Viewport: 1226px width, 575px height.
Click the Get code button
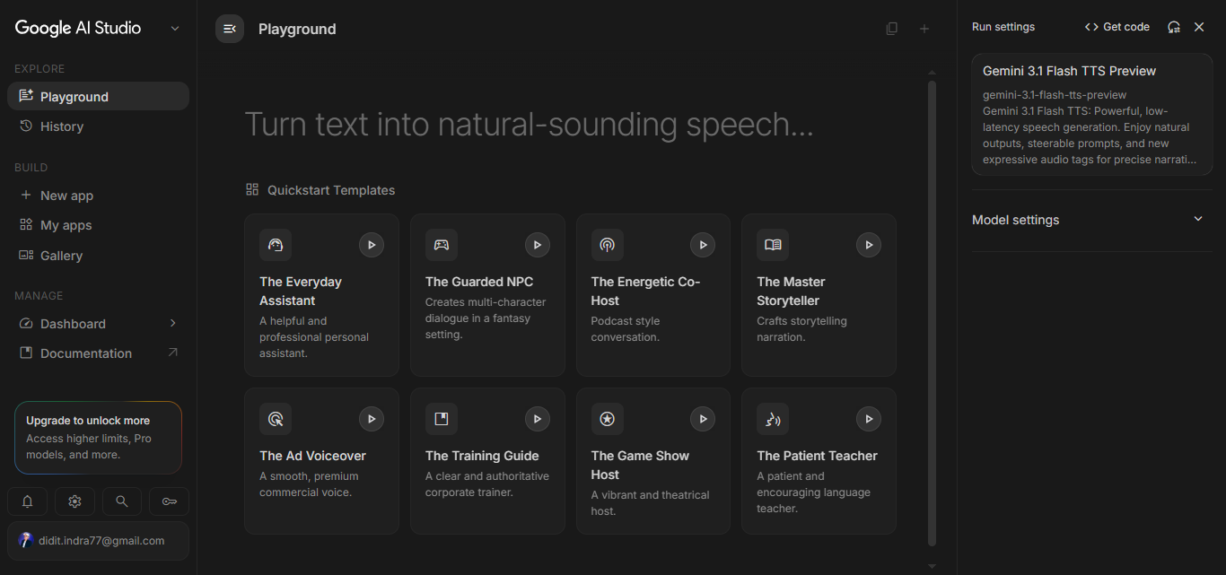coord(1117,27)
